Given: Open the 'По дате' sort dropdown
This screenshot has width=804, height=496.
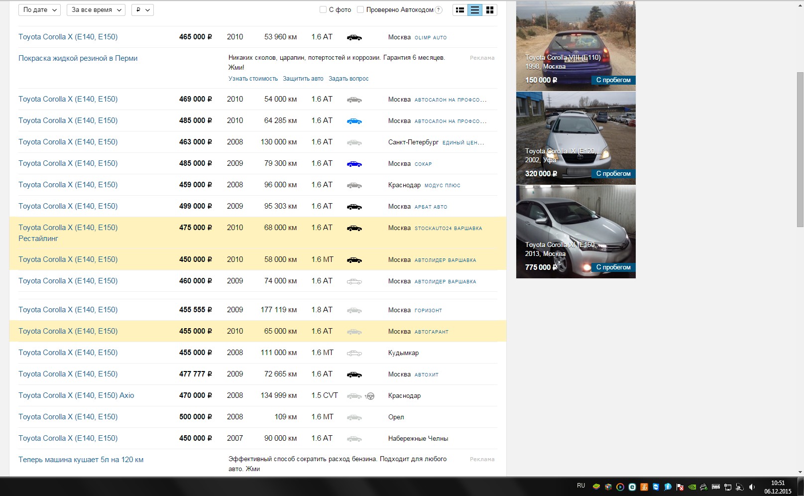Looking at the screenshot, I should click(x=39, y=10).
